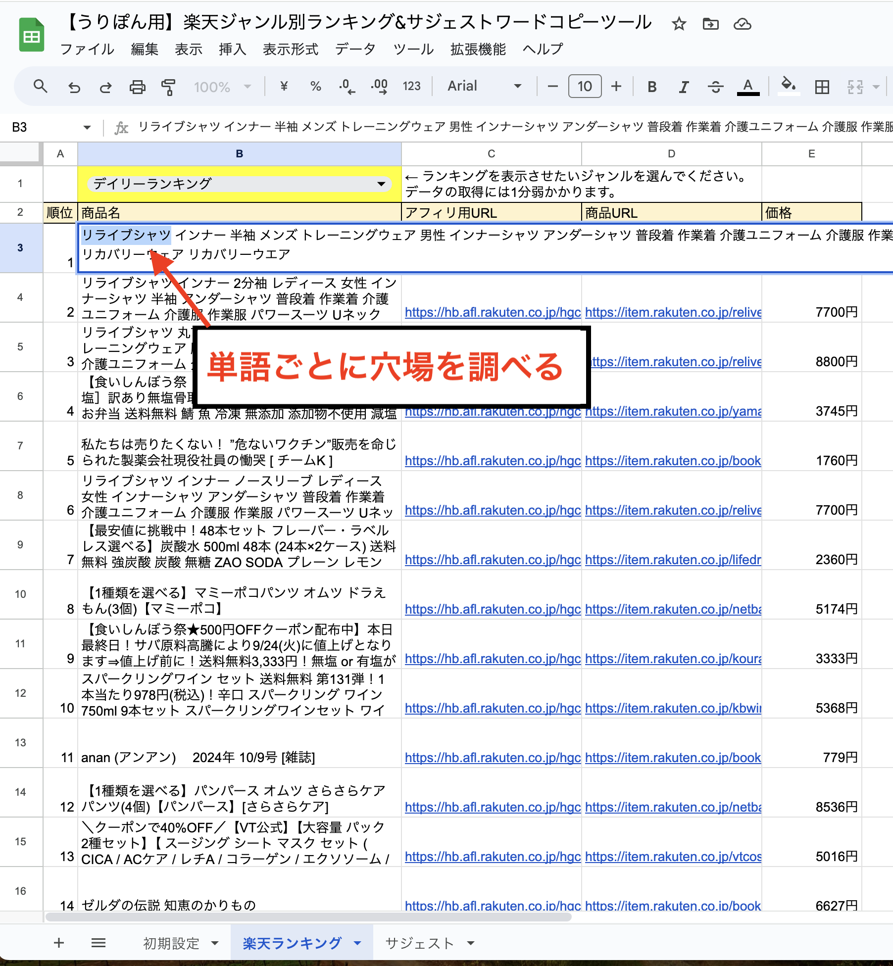This screenshot has height=966, width=893.
Task: Click the search magnifier icon in toolbar
Action: 40,87
